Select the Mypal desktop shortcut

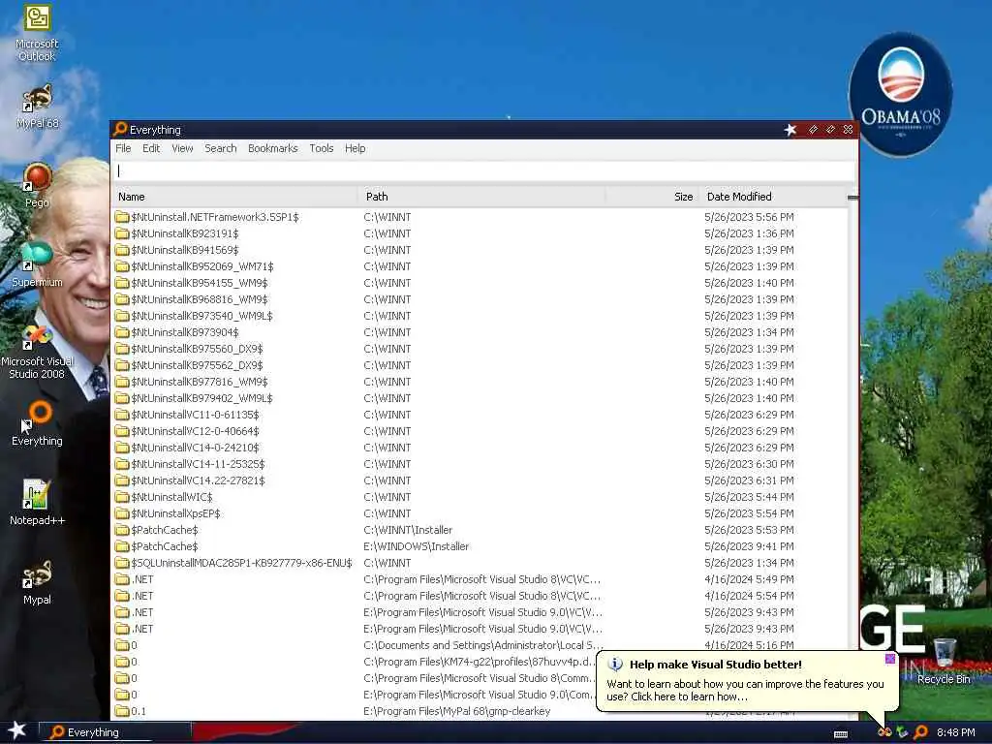(x=37, y=582)
